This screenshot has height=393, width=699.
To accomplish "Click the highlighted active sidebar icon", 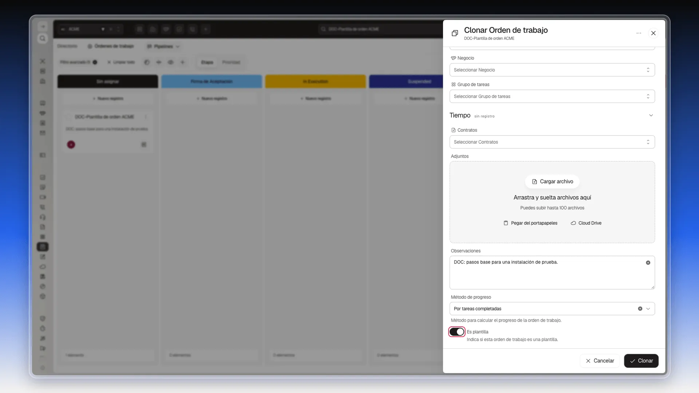I will coord(43,247).
